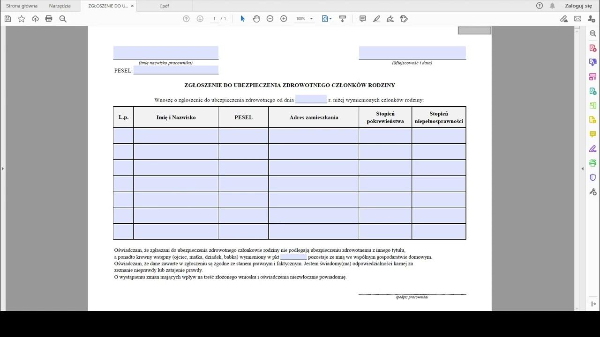600x337 pixels.
Task: Collapse the right tools pane arrow
Action: point(583,168)
